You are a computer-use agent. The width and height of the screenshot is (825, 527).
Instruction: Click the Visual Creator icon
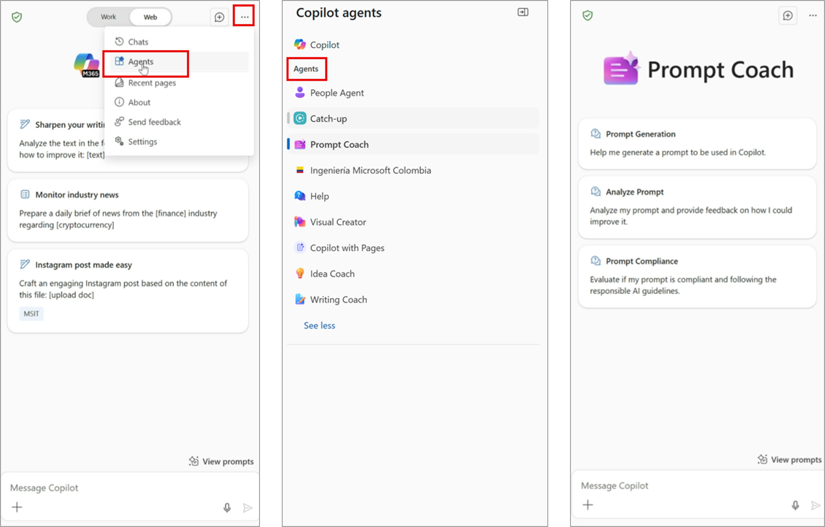pyautogui.click(x=300, y=222)
